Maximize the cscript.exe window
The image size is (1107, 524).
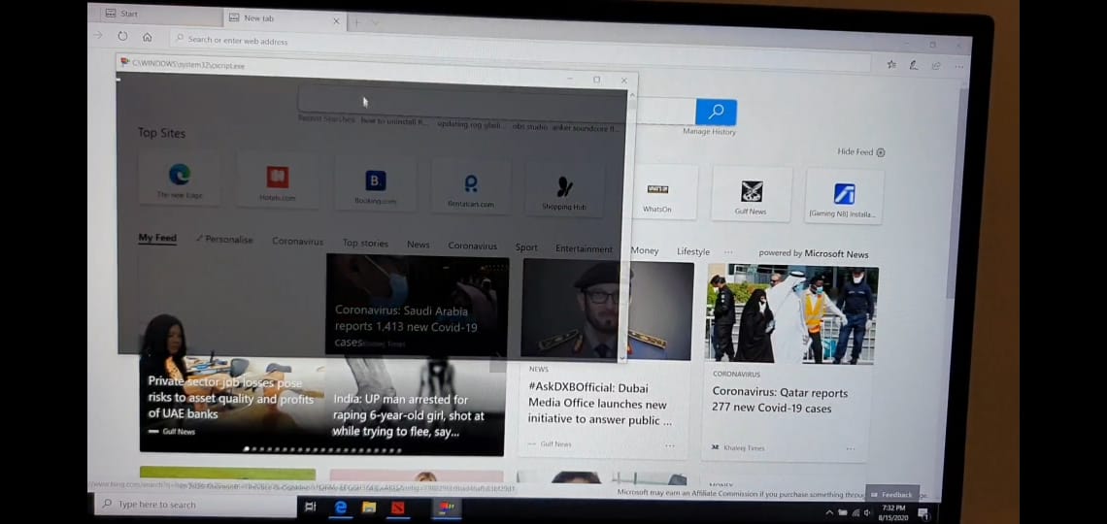(596, 80)
